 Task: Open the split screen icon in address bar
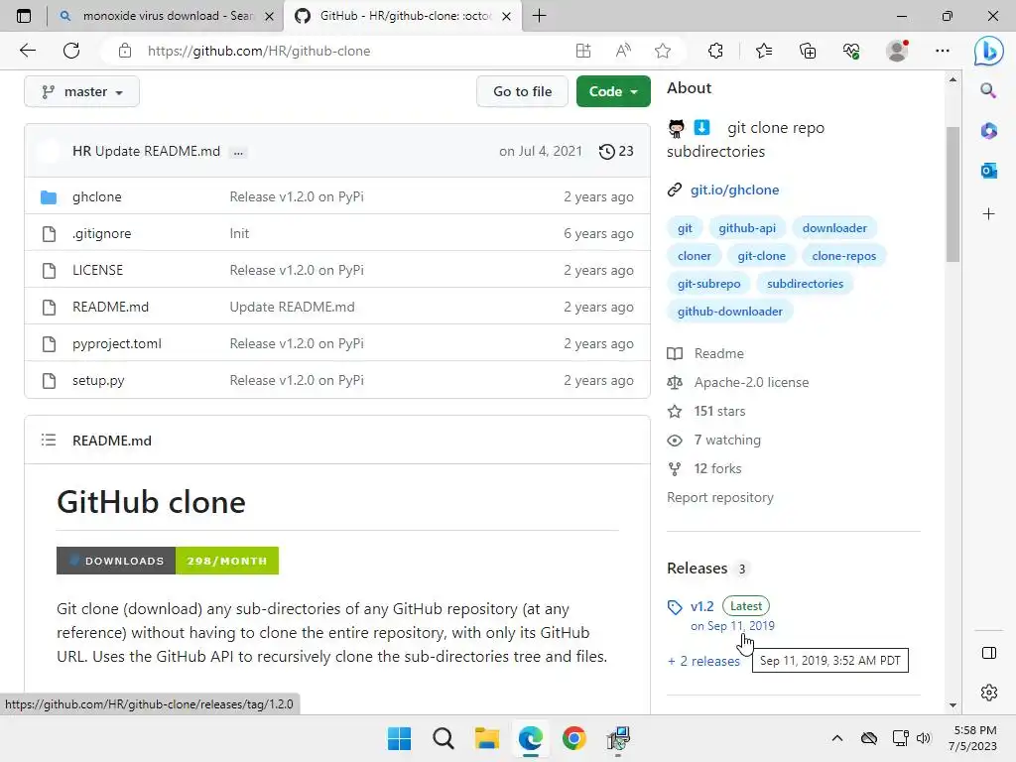[x=583, y=51]
